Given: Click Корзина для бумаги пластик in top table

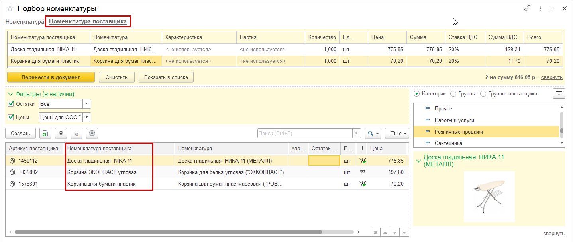Looking at the screenshot, I should coord(45,61).
